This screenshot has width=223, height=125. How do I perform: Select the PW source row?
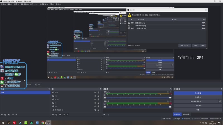(76, 106)
